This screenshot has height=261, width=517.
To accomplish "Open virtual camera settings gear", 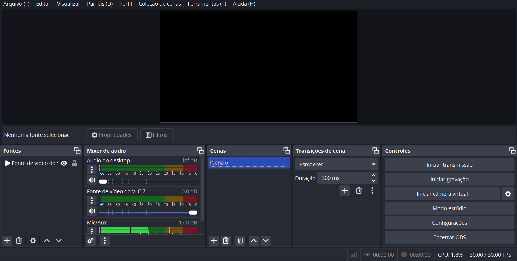I will tap(508, 194).
